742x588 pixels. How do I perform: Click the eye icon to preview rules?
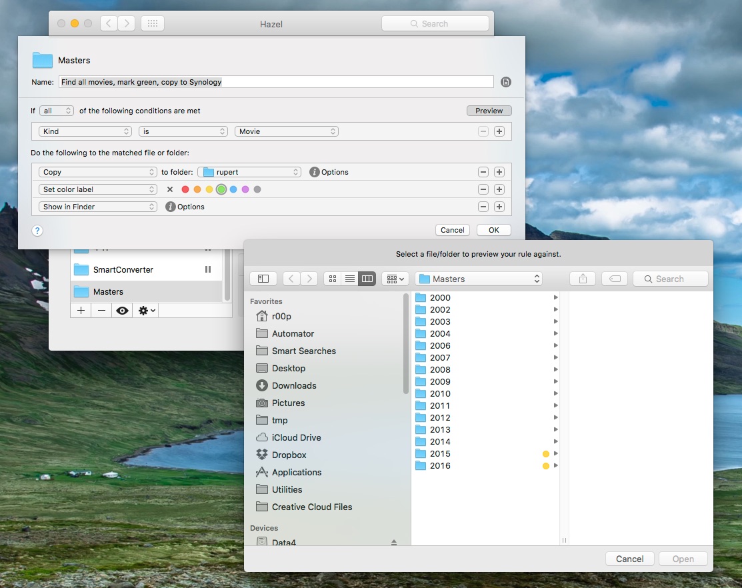coord(121,311)
